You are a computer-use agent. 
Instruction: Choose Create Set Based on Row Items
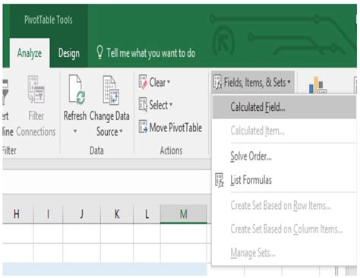coord(284,205)
